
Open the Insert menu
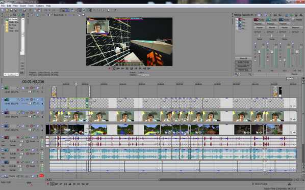[23, 6]
